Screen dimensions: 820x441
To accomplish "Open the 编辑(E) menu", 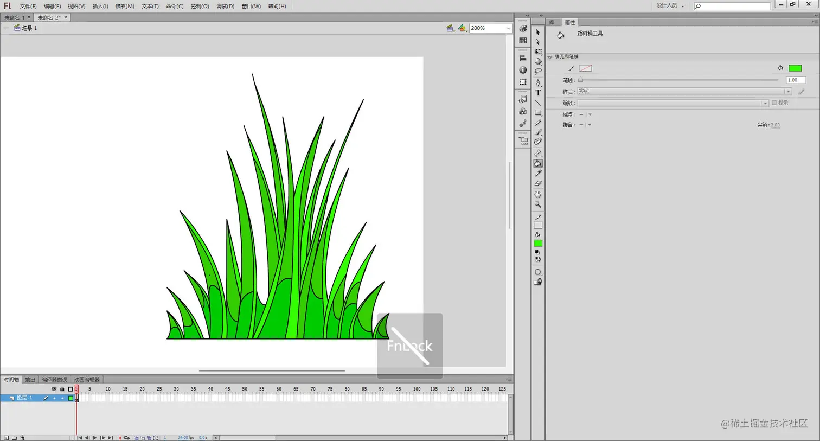I will tap(52, 6).
